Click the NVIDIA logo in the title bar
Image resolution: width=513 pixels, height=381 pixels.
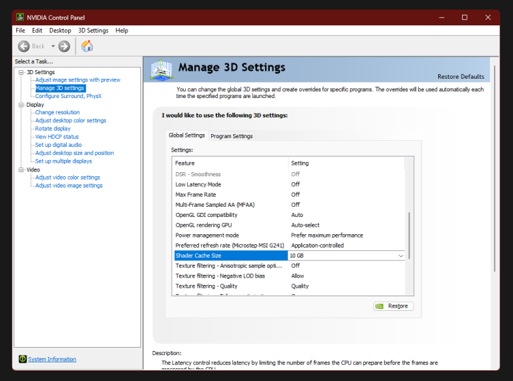pyautogui.click(x=20, y=17)
